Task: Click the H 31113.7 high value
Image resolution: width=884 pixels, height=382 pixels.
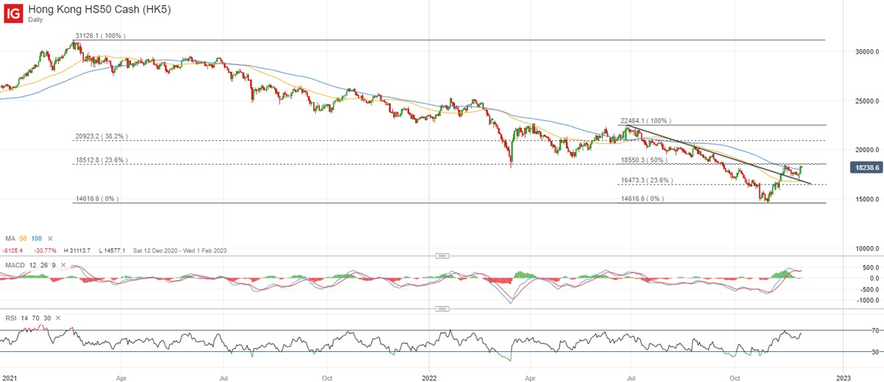Action: pos(77,251)
